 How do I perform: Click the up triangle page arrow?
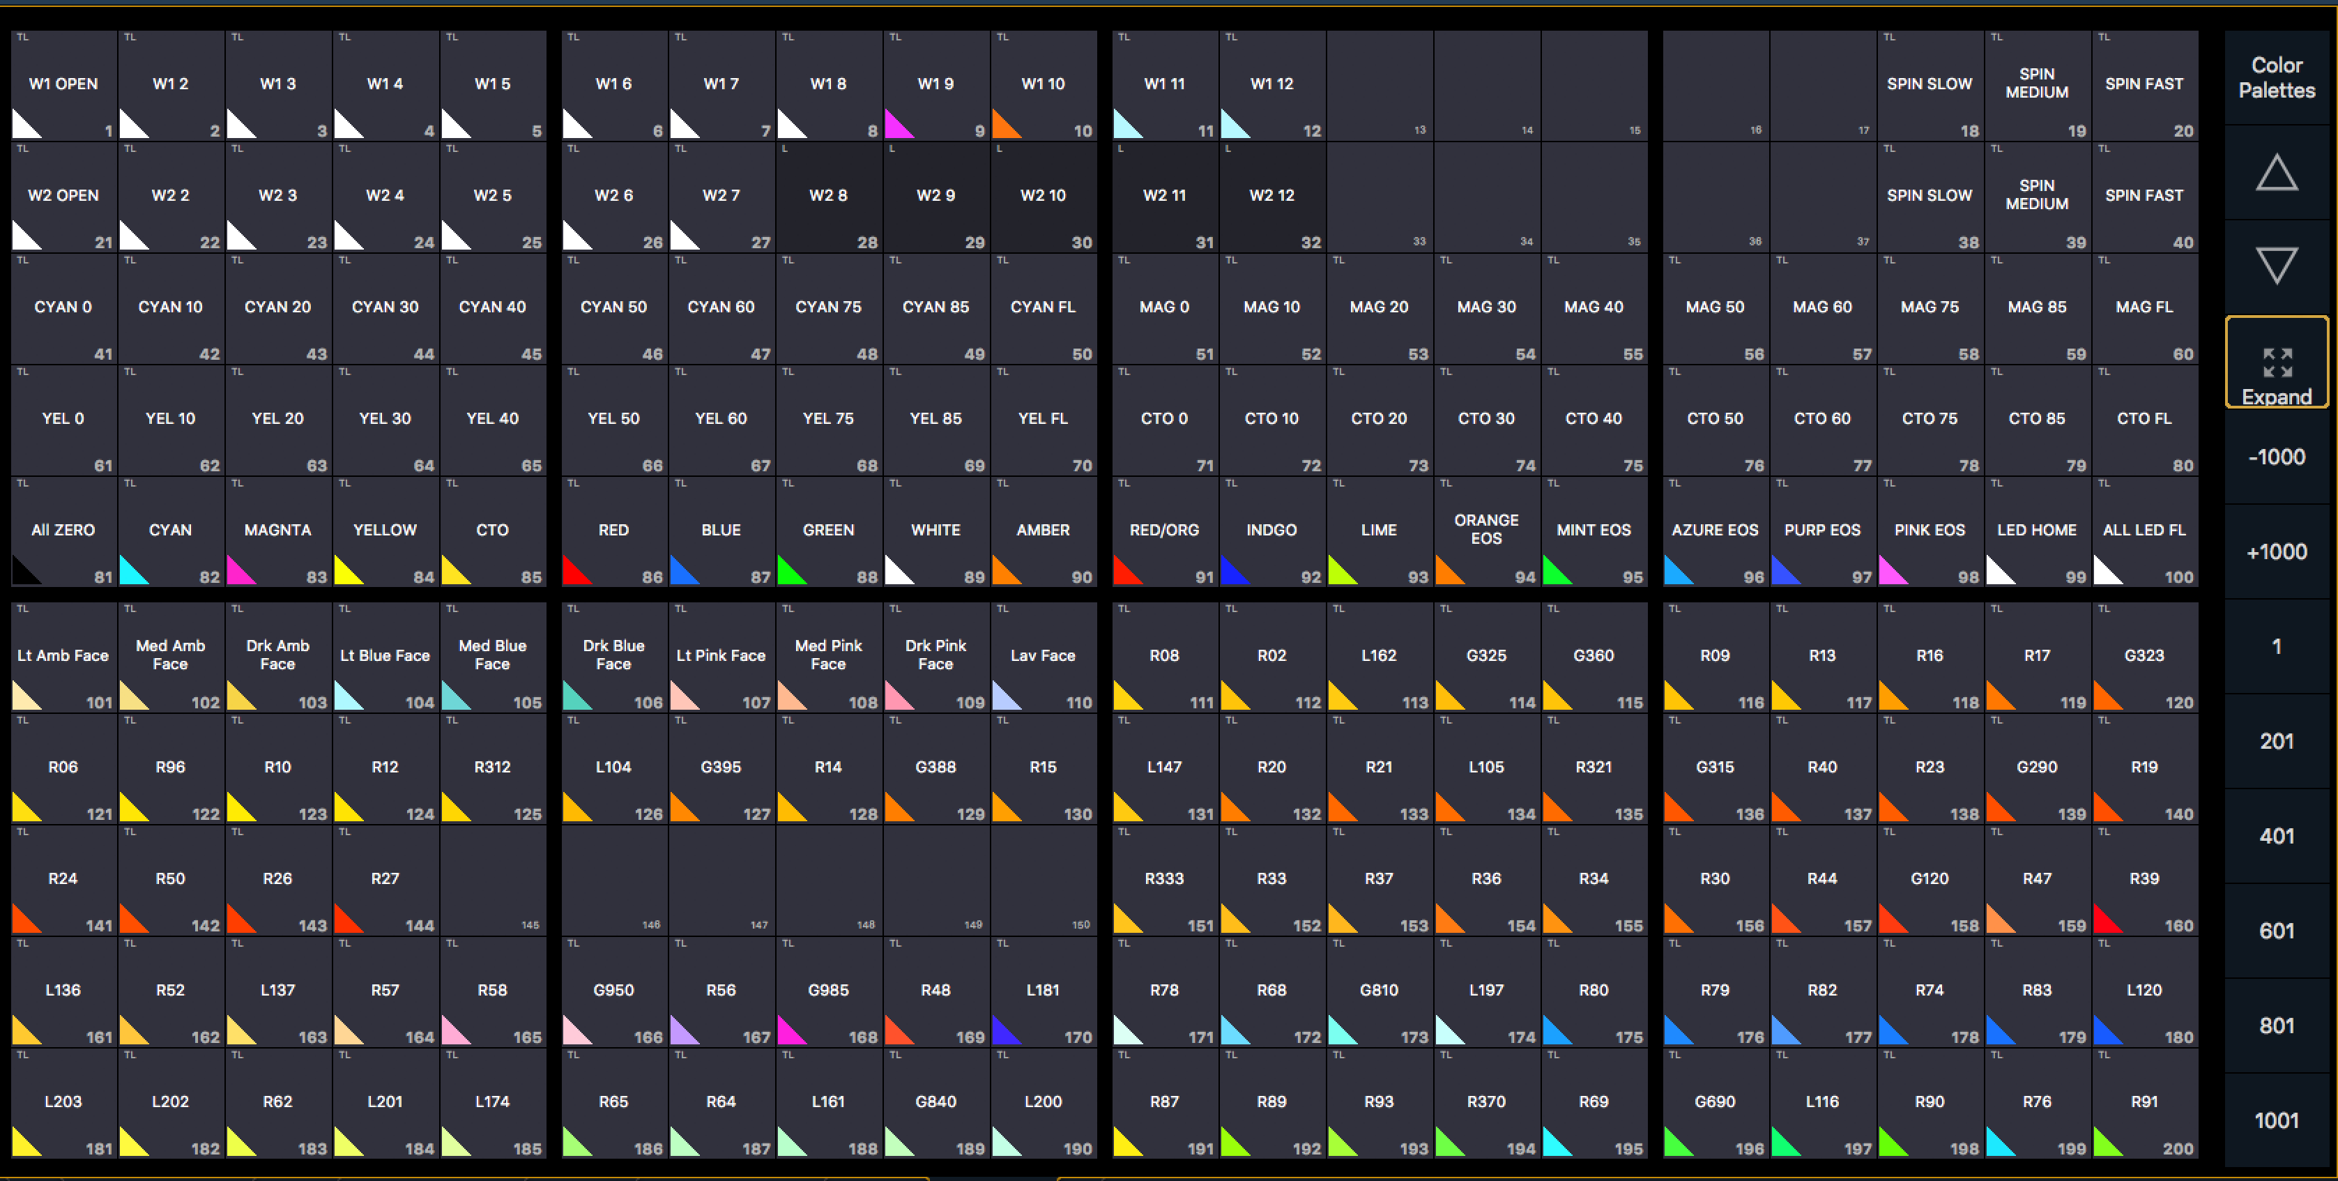point(2276,172)
